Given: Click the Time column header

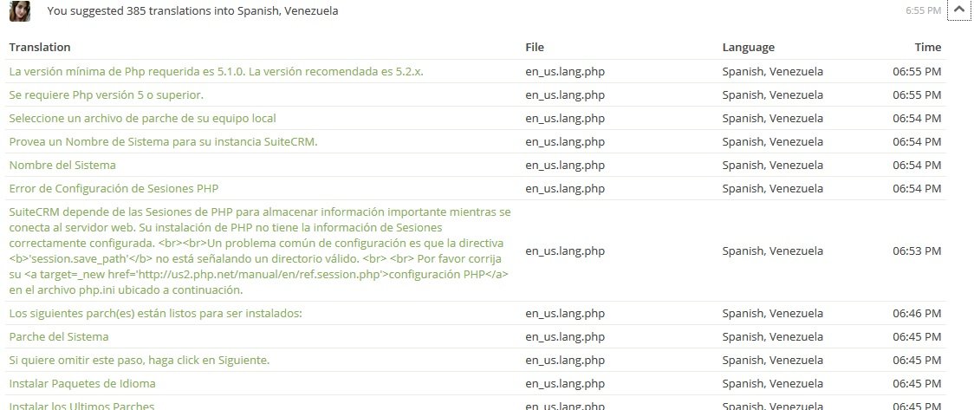Looking at the screenshot, I should [928, 47].
